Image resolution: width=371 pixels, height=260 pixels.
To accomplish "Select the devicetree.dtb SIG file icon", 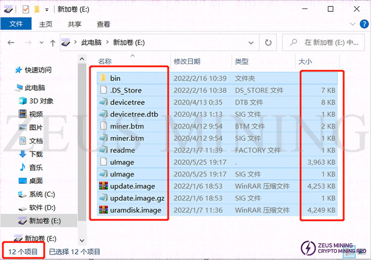I will (103, 114).
